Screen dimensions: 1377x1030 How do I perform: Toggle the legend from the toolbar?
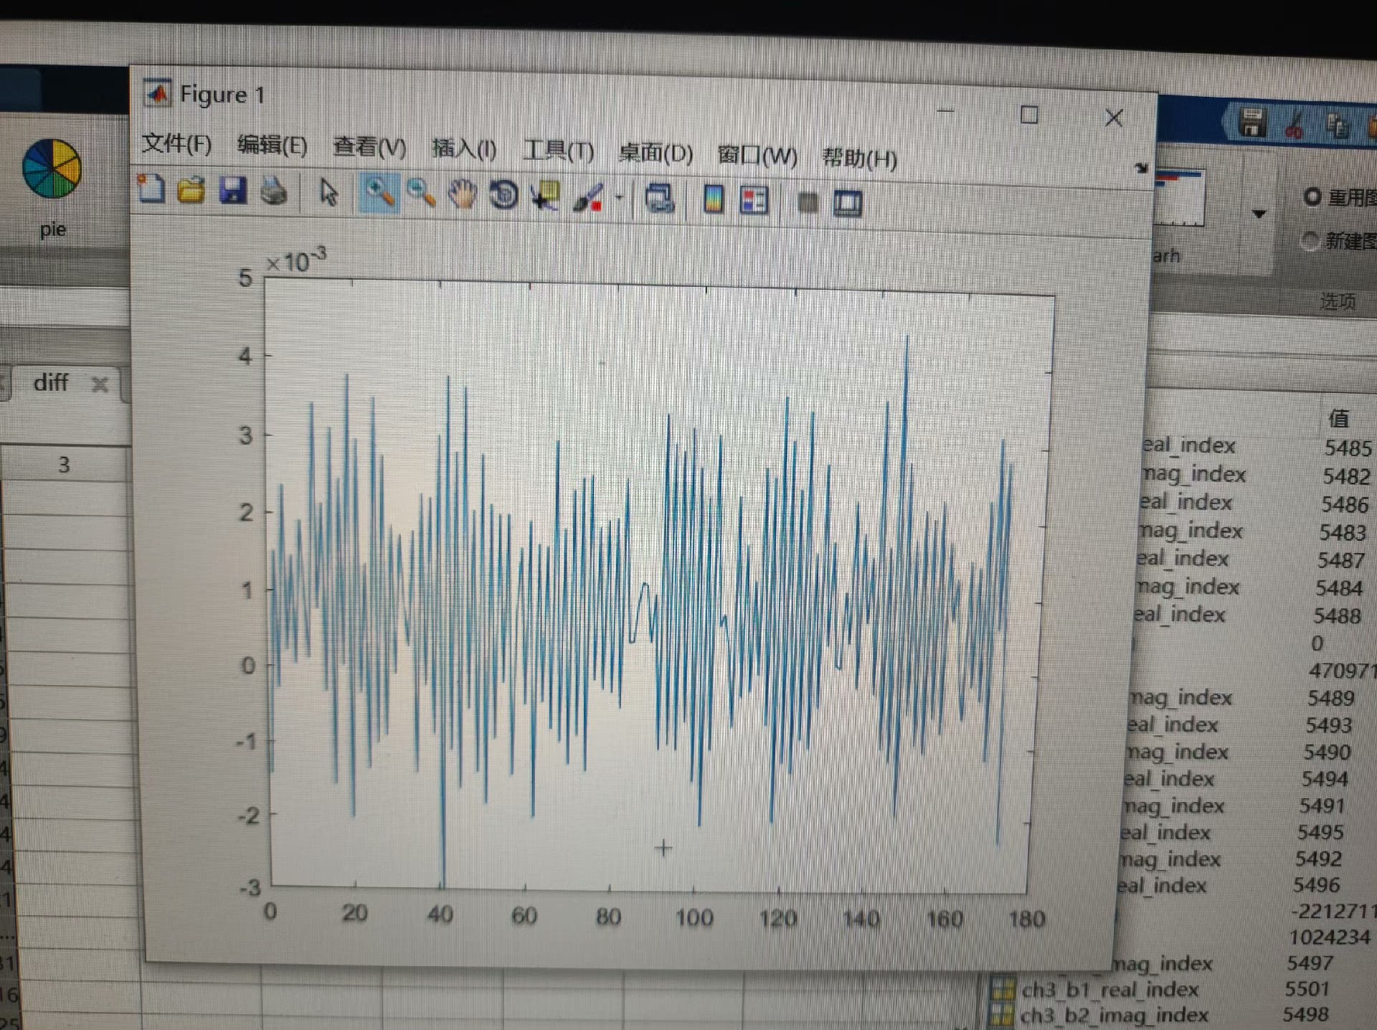[754, 201]
